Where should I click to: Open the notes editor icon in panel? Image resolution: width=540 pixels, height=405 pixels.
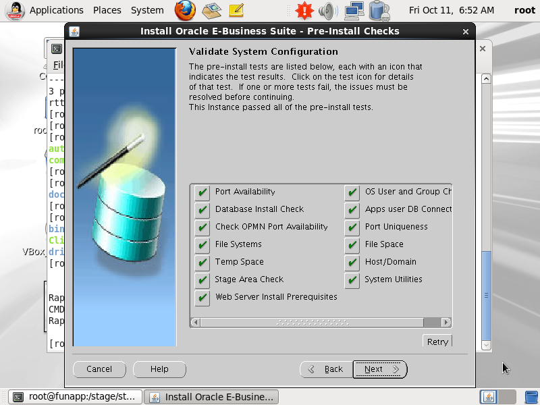point(237,10)
